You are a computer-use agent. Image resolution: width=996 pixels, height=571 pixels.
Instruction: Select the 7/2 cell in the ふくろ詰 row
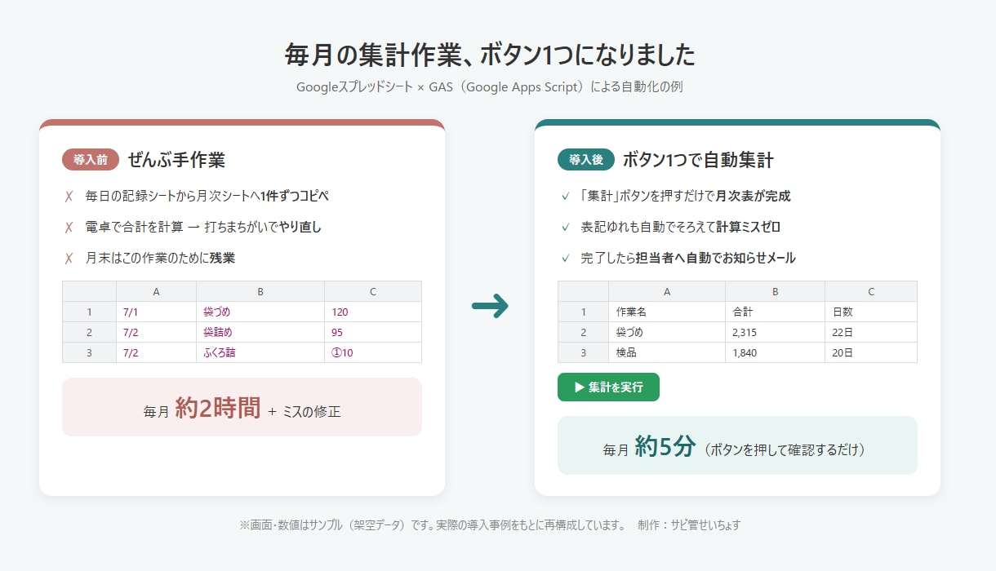156,352
